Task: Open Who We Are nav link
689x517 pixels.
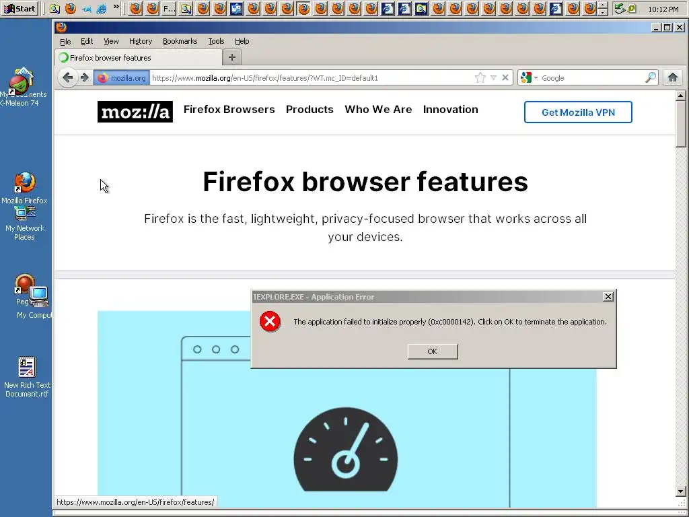Action: 378,110
